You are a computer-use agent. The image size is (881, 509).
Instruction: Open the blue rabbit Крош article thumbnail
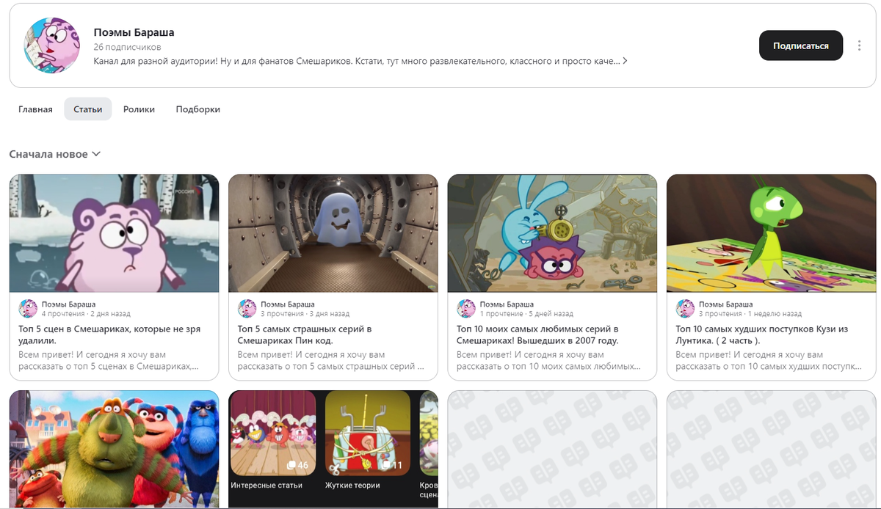pyautogui.click(x=552, y=233)
